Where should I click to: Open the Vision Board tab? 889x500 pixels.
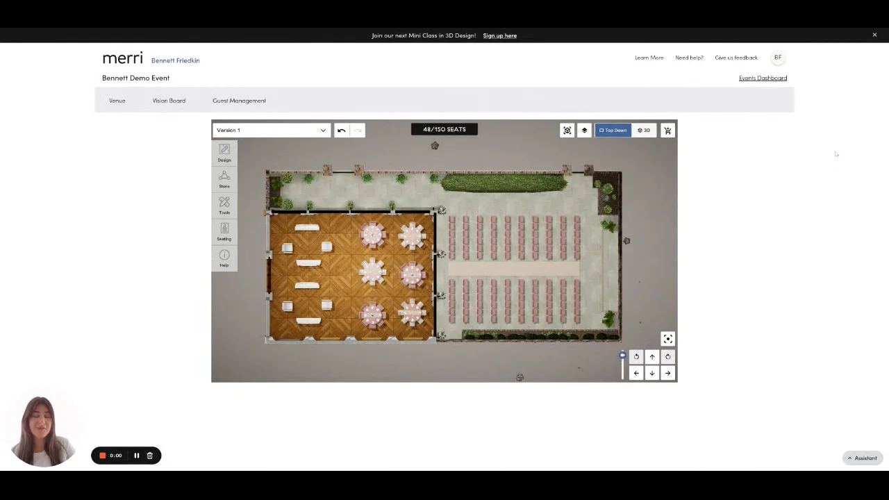pyautogui.click(x=169, y=101)
